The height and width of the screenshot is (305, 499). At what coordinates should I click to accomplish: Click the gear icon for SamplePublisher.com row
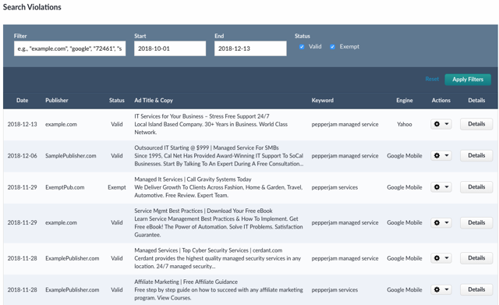click(x=437, y=155)
